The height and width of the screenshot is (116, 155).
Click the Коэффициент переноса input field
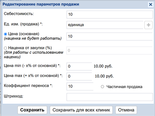click(80, 87)
